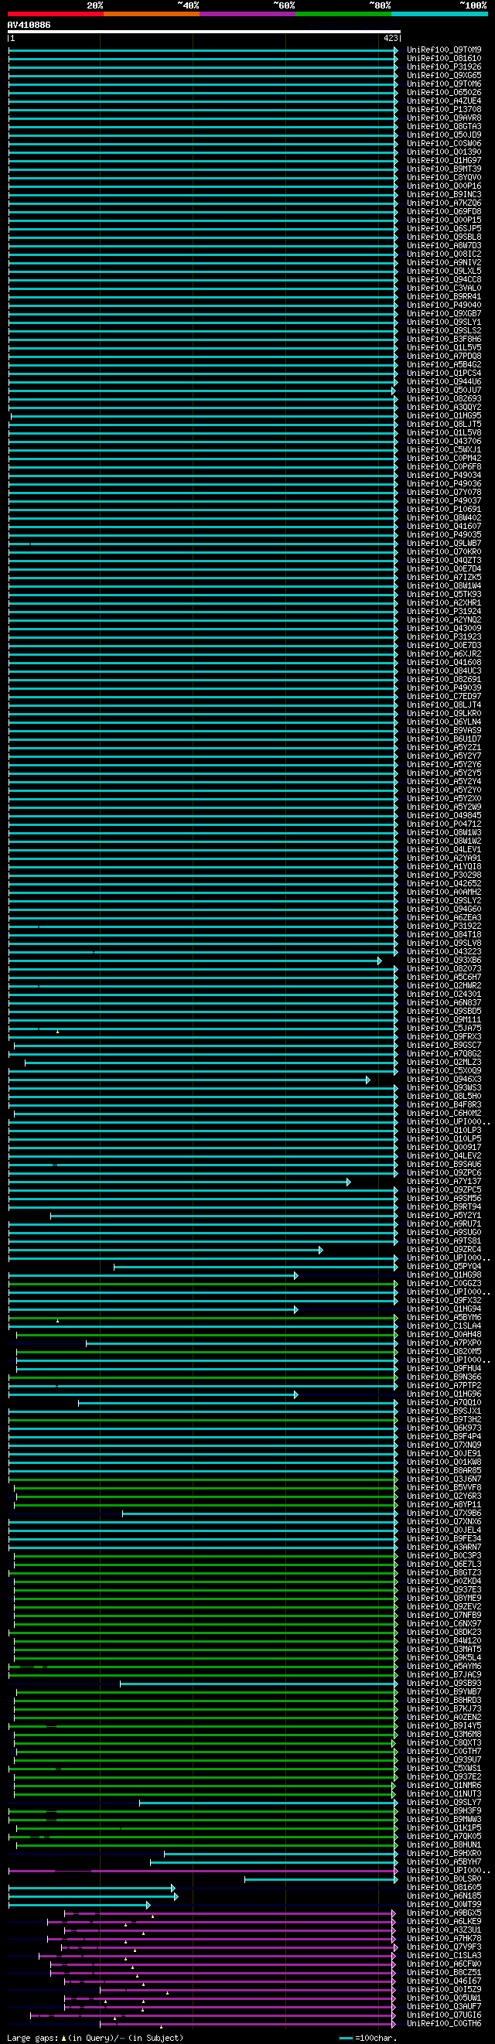
Task: Click the purple alignment bar of UniRef100_B8CZ51
Action: click(223, 1974)
